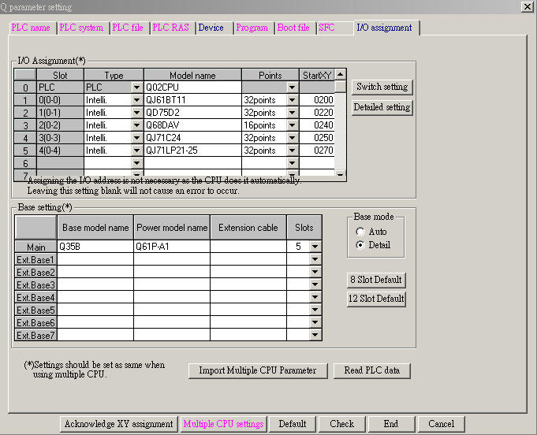The height and width of the screenshot is (435, 537).
Task: Open the Boot file tab
Action: click(x=293, y=28)
